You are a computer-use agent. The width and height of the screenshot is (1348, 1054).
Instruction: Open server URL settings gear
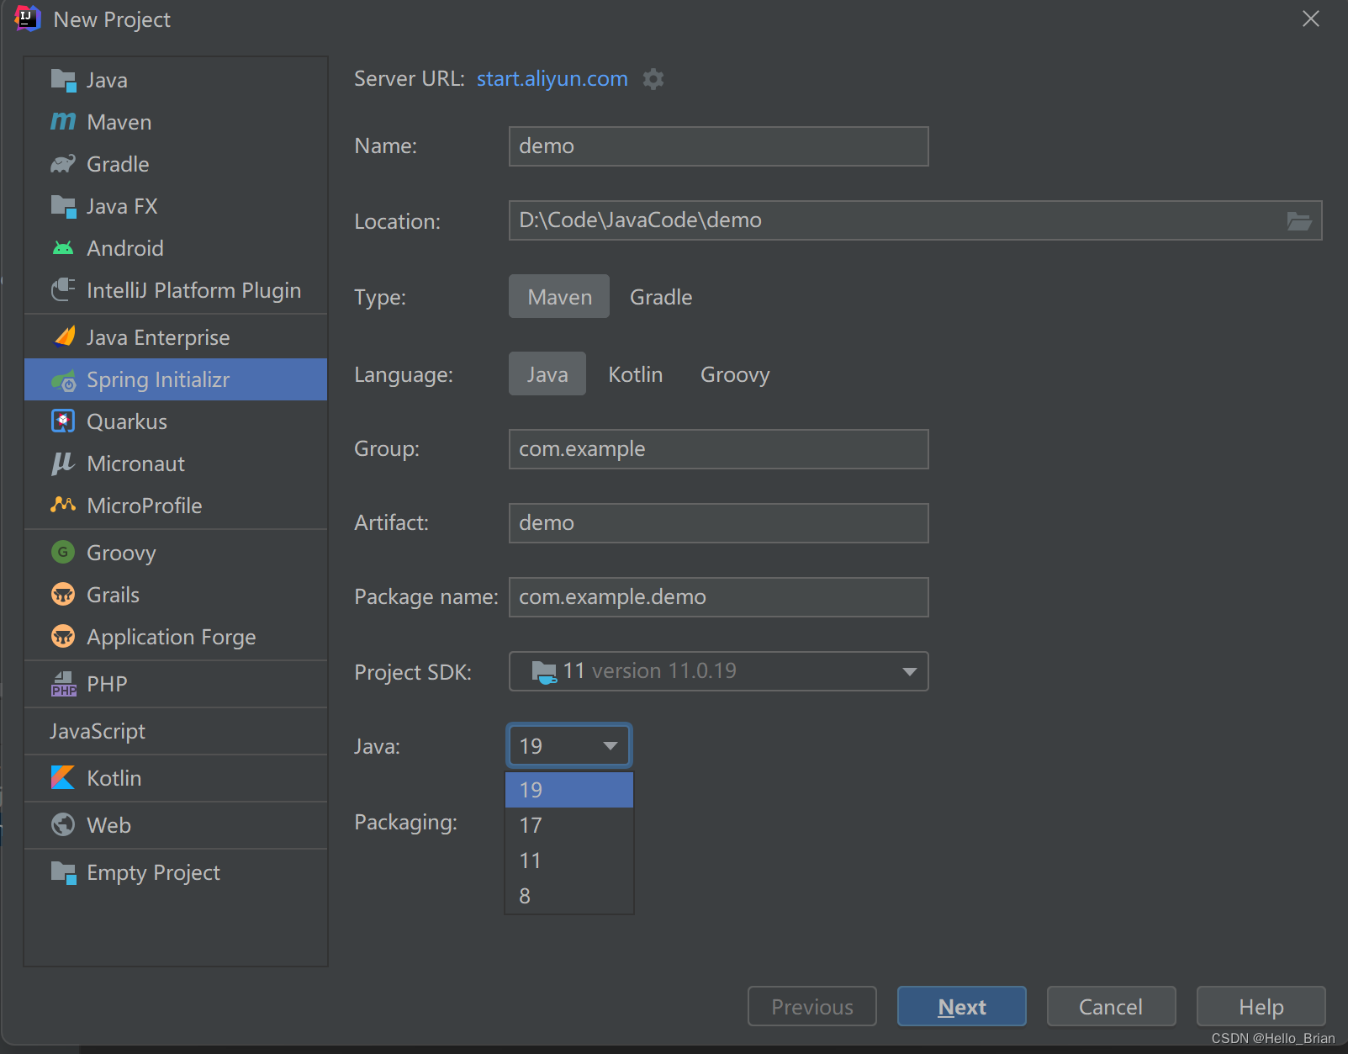coord(653,79)
